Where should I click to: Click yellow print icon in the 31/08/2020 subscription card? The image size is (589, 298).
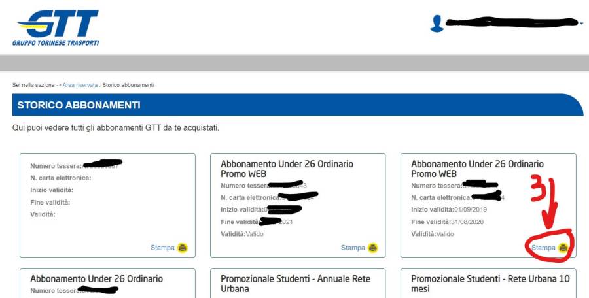(x=563, y=248)
